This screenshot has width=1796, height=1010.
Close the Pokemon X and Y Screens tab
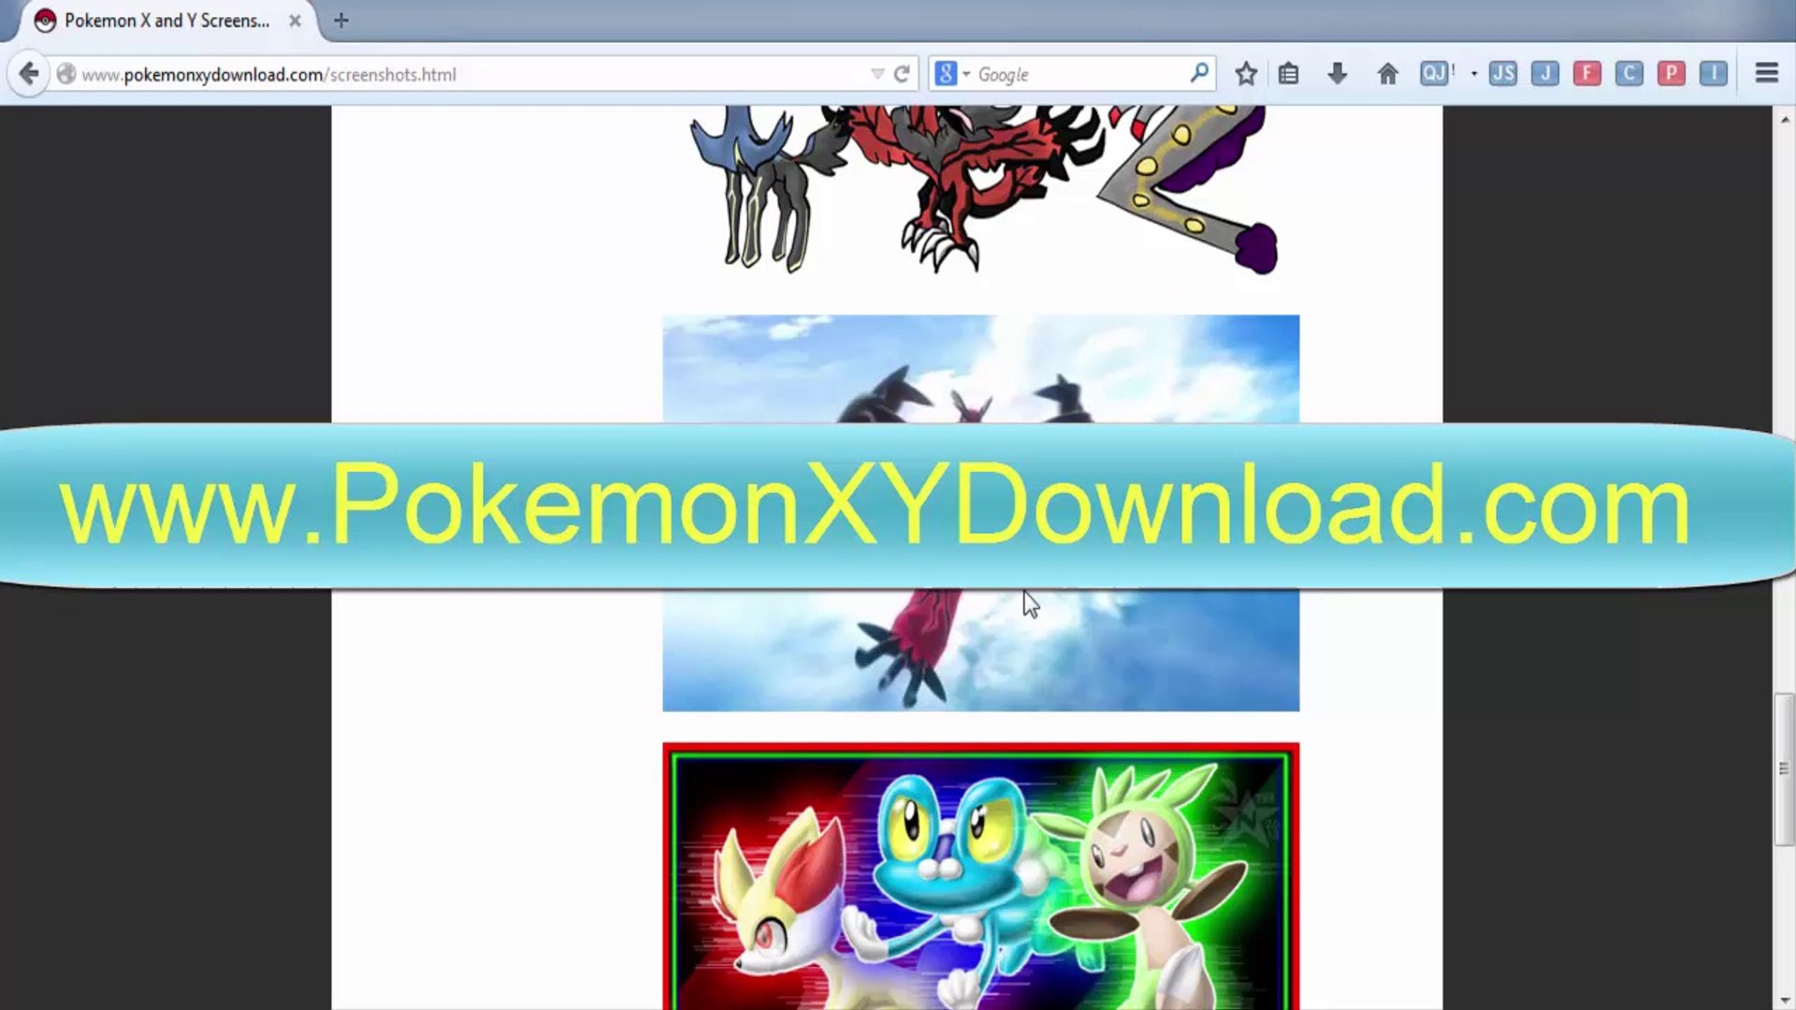(x=295, y=21)
